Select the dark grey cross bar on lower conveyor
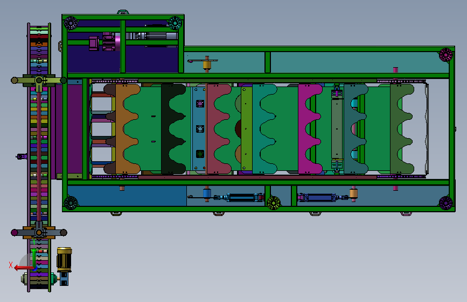Image resolution: width=467 pixels, height=302 pixels. pos(39,233)
